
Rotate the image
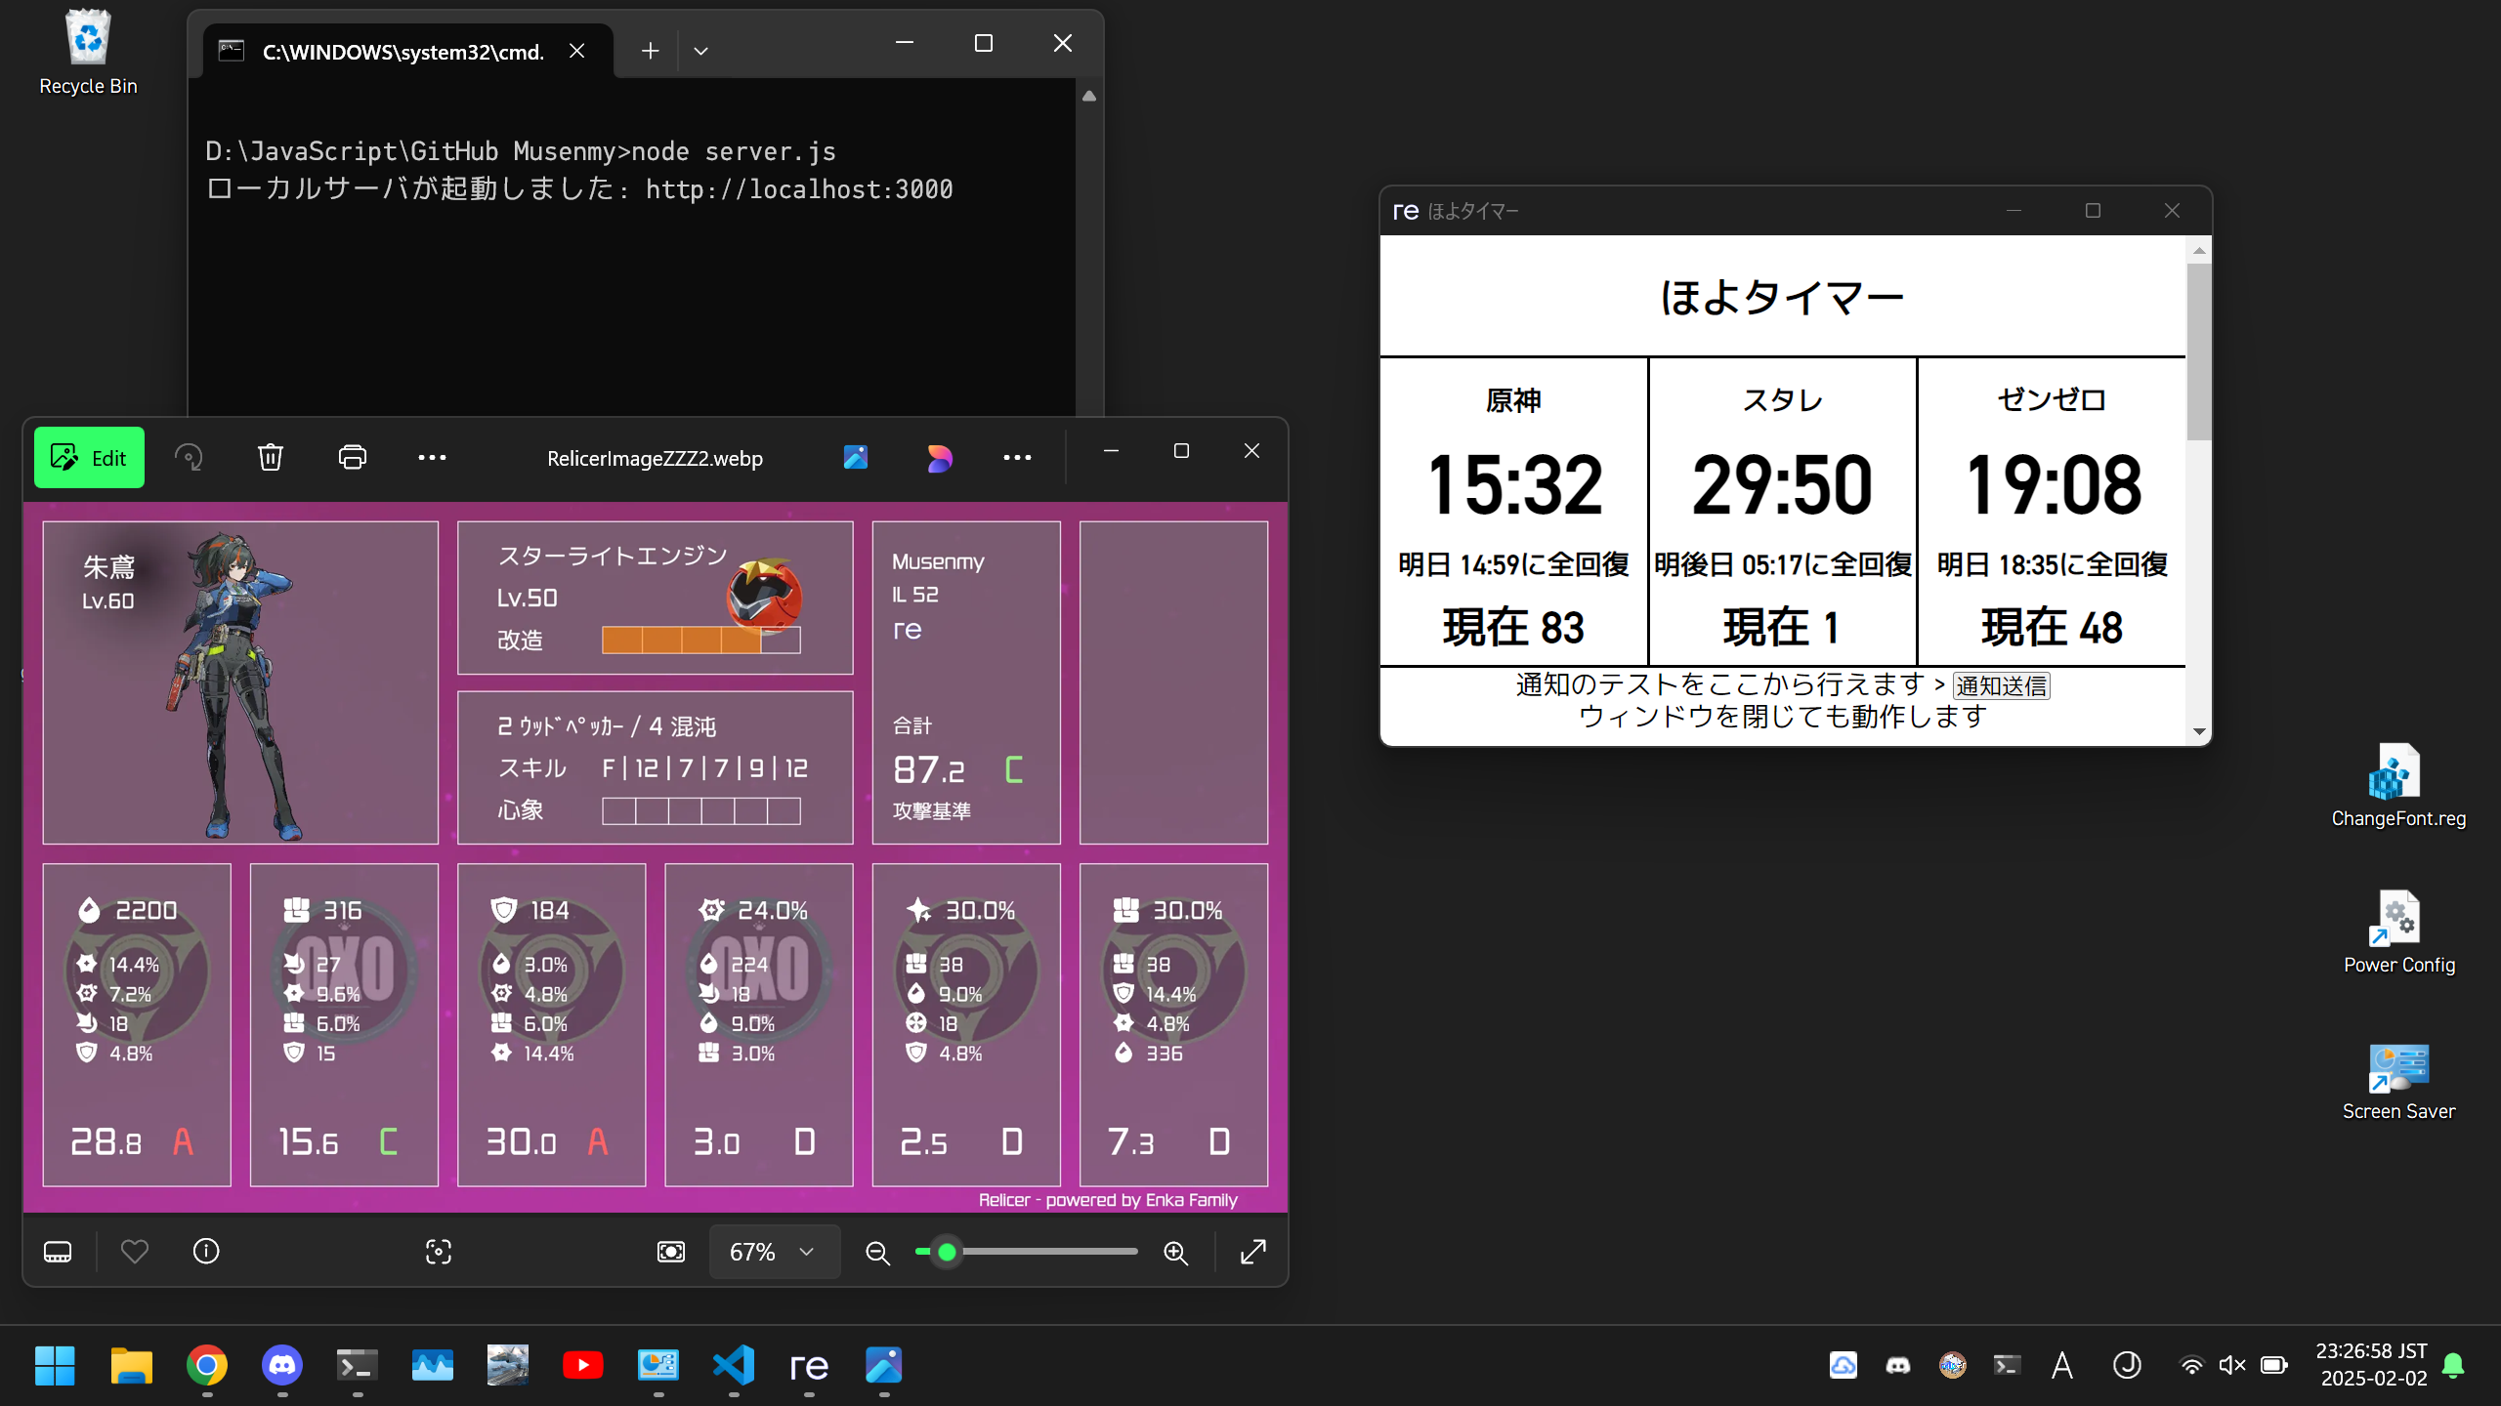point(189,457)
